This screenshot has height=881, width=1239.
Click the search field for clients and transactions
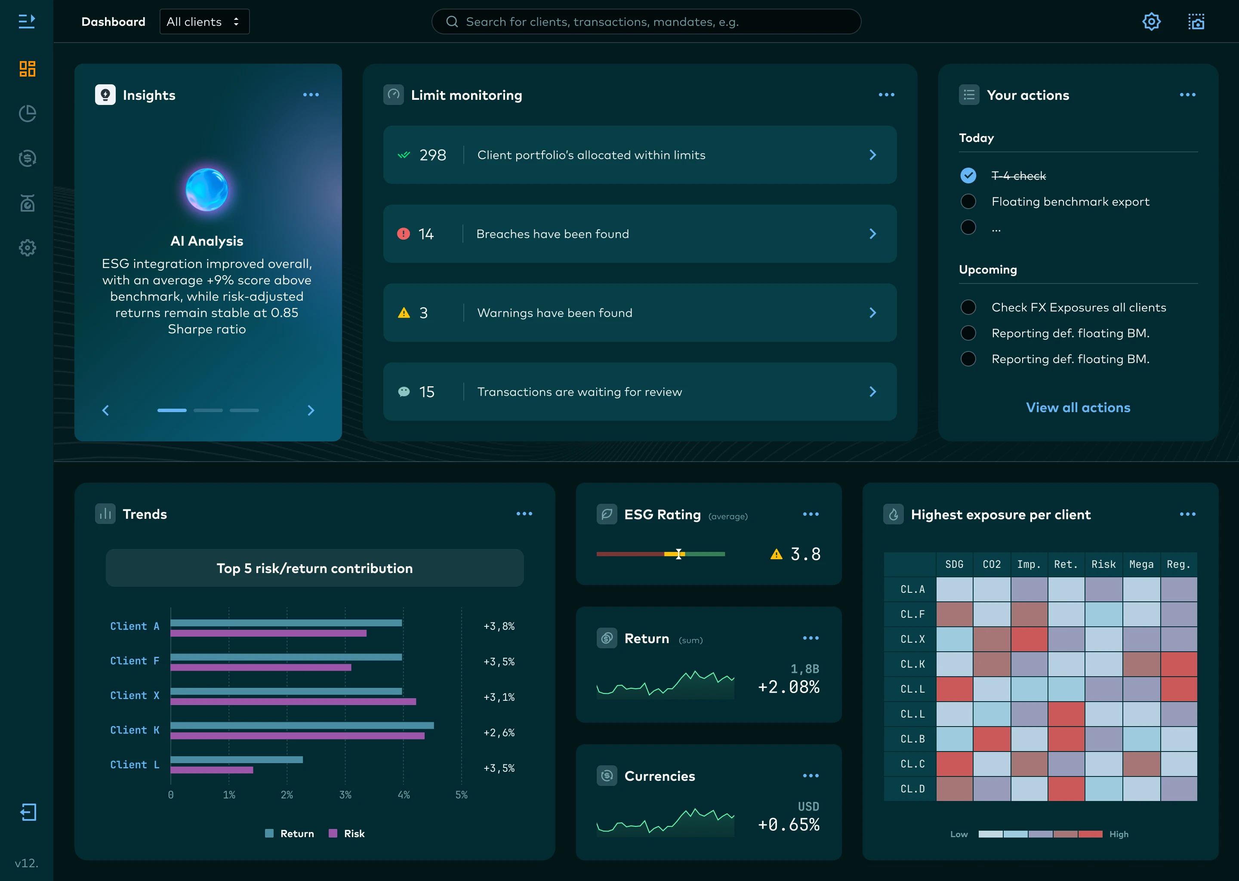[x=646, y=22]
